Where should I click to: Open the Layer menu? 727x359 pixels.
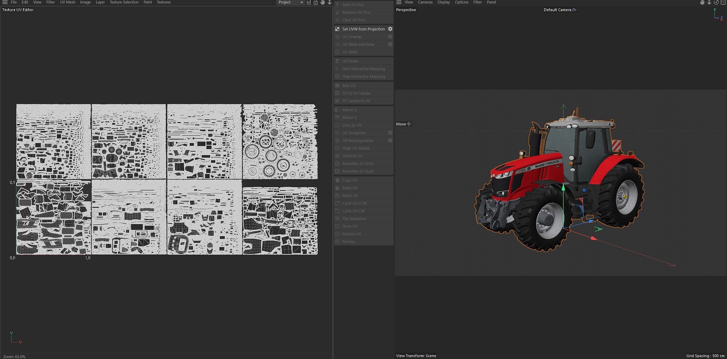[x=100, y=2]
